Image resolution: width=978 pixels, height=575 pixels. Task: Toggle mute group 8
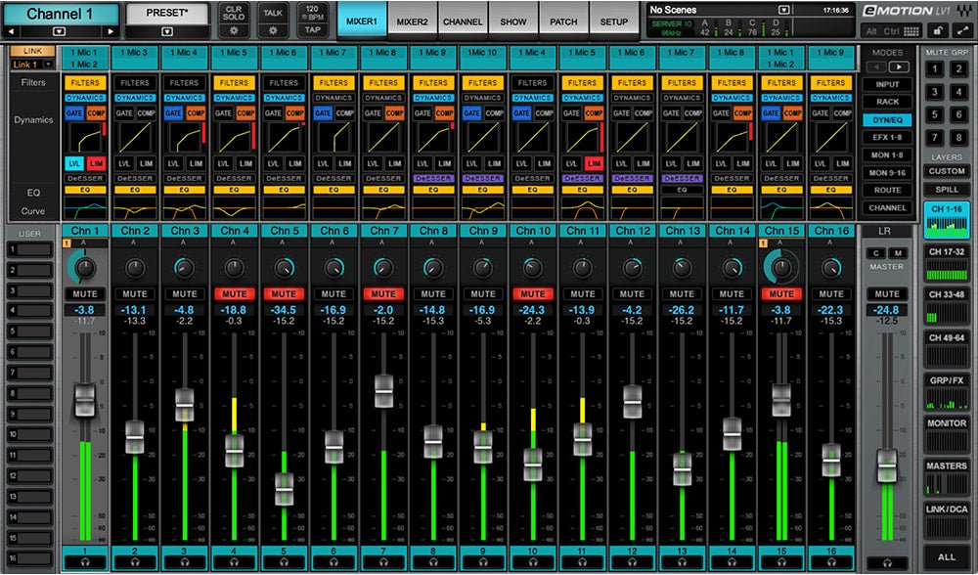(958, 138)
